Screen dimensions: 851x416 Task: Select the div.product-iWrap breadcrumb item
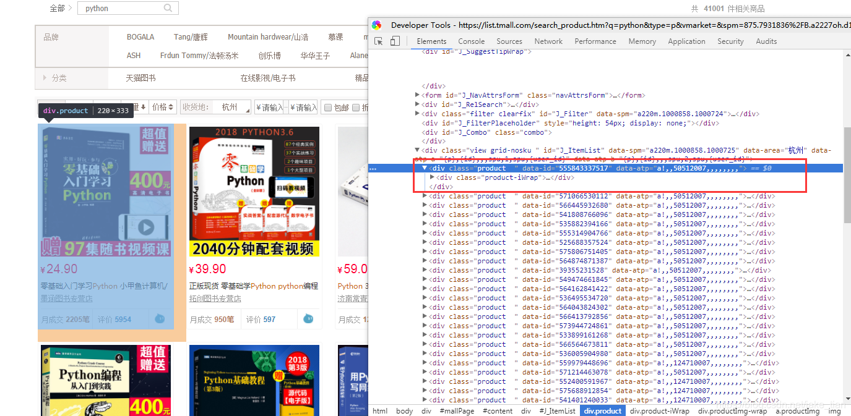point(659,411)
